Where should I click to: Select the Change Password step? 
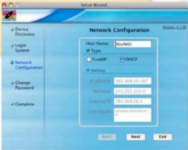[25, 85]
